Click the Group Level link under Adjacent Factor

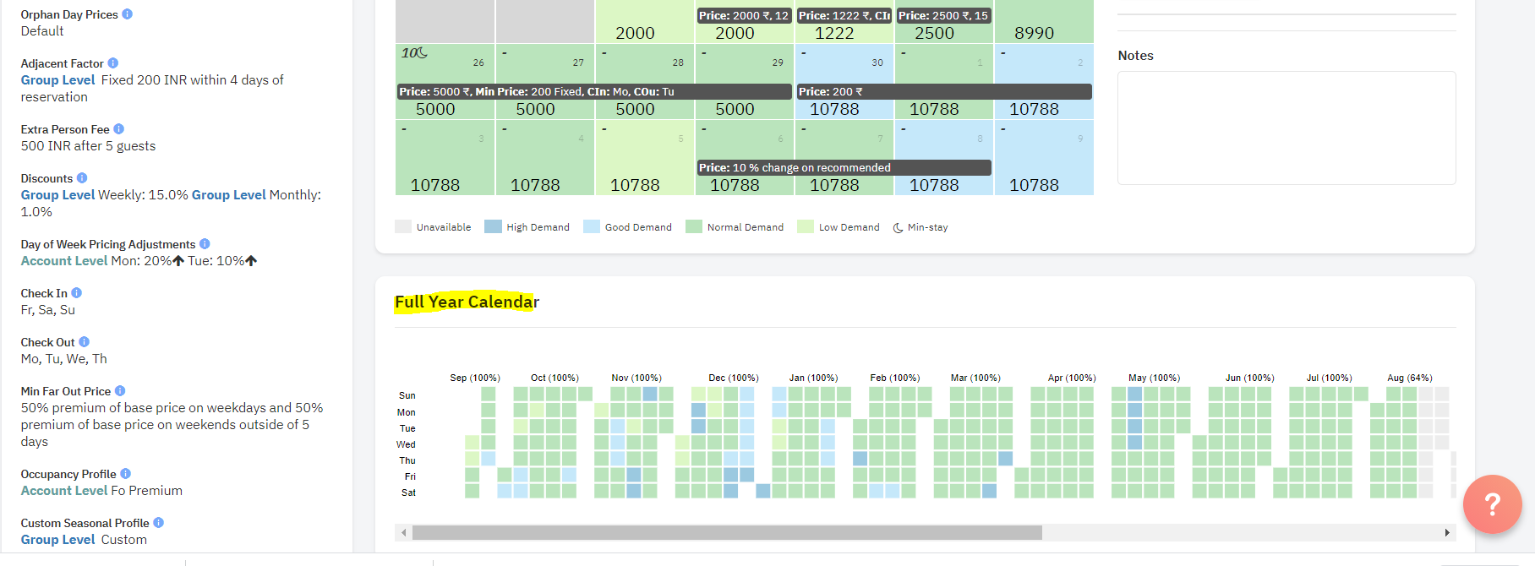(x=58, y=80)
